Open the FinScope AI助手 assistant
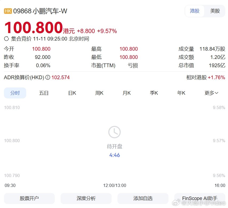 coord(200,198)
